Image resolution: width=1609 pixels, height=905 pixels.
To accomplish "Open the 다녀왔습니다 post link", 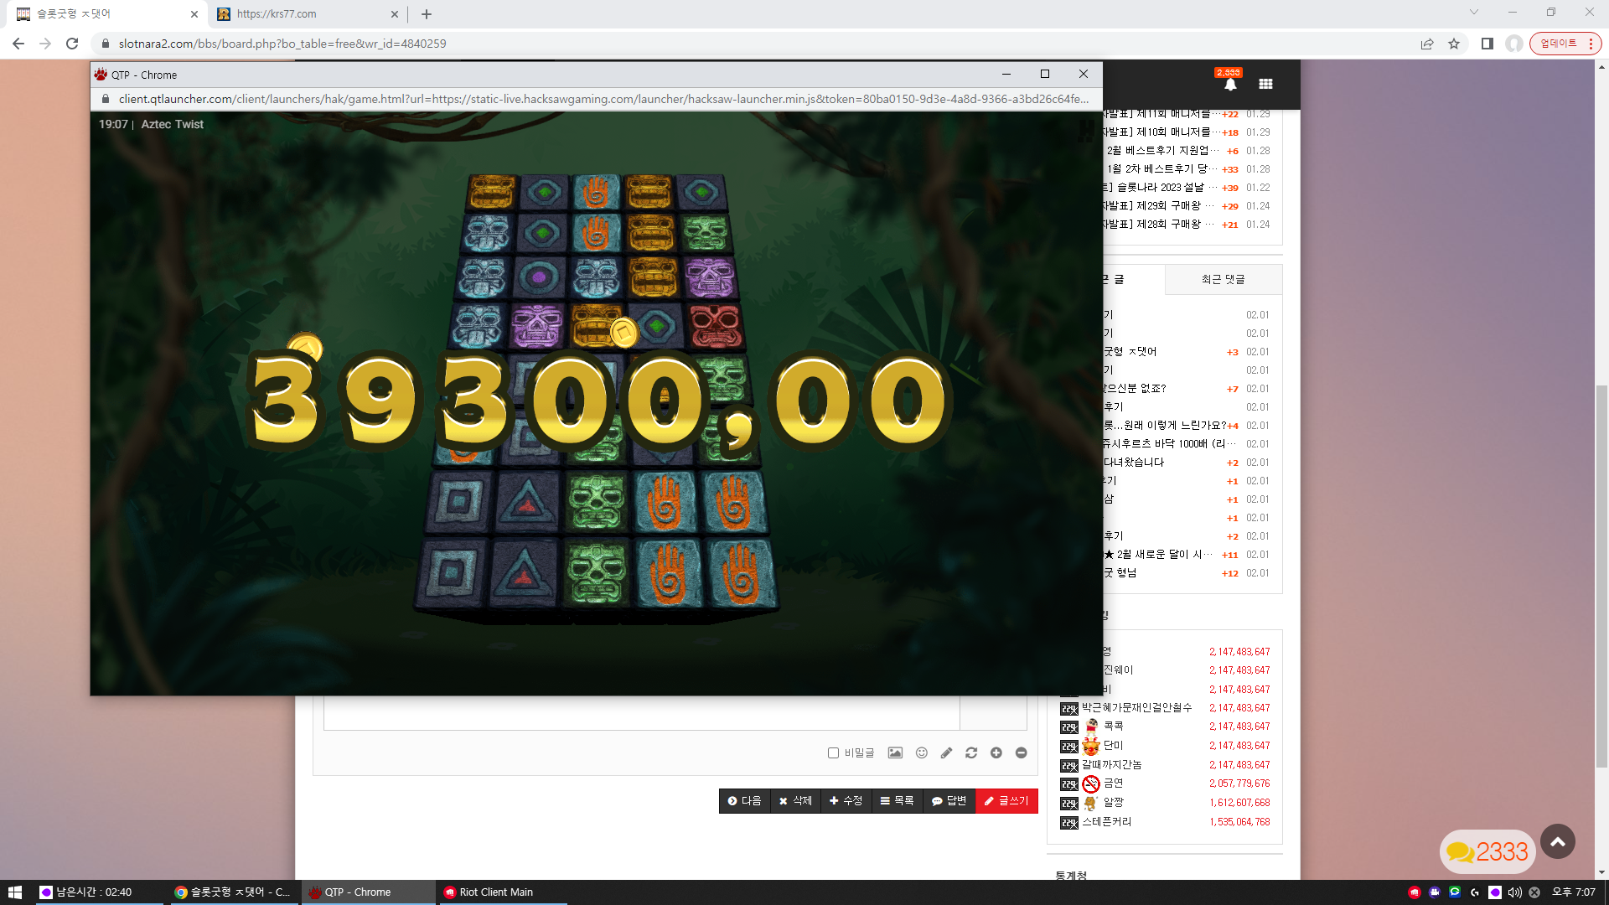I will 1134,463.
